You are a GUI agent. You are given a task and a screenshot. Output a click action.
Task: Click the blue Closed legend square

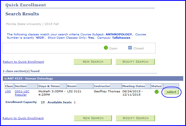click(130, 48)
